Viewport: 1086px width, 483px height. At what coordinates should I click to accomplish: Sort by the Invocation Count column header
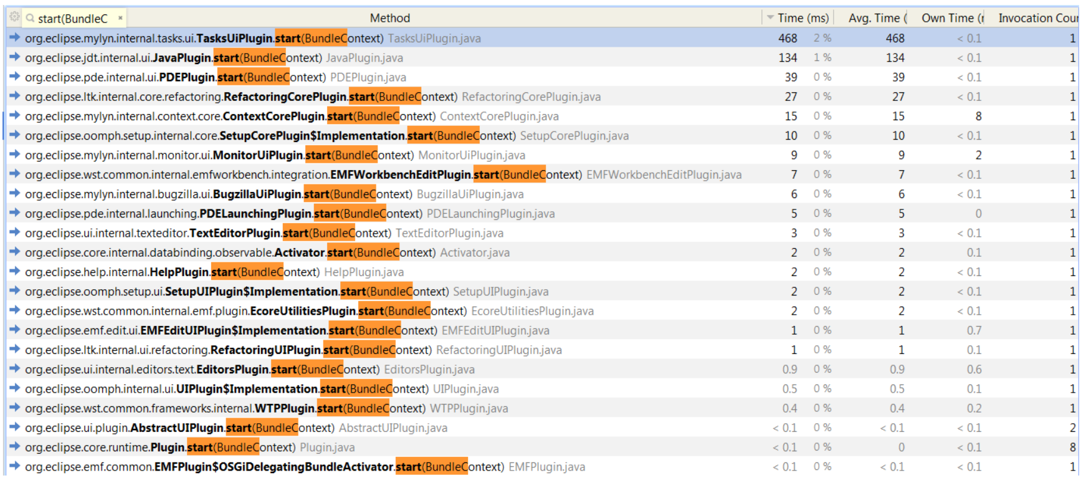coord(1037,18)
